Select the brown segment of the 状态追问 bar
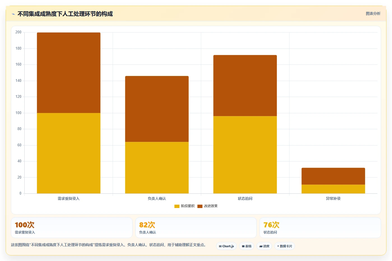 tap(245, 86)
